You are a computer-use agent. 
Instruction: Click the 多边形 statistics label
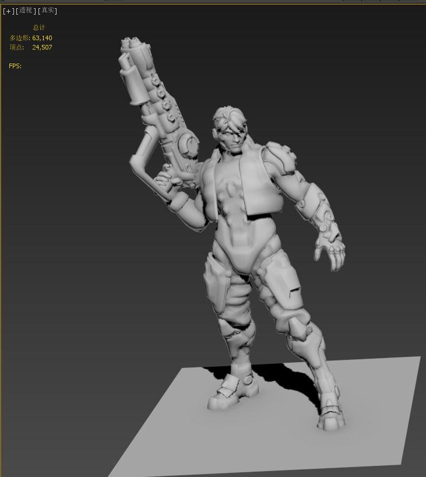[20, 38]
